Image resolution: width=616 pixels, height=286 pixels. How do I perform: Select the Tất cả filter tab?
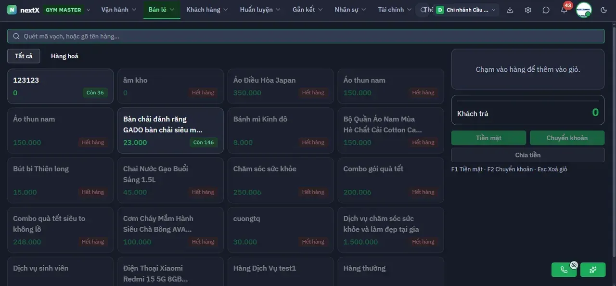pos(24,56)
